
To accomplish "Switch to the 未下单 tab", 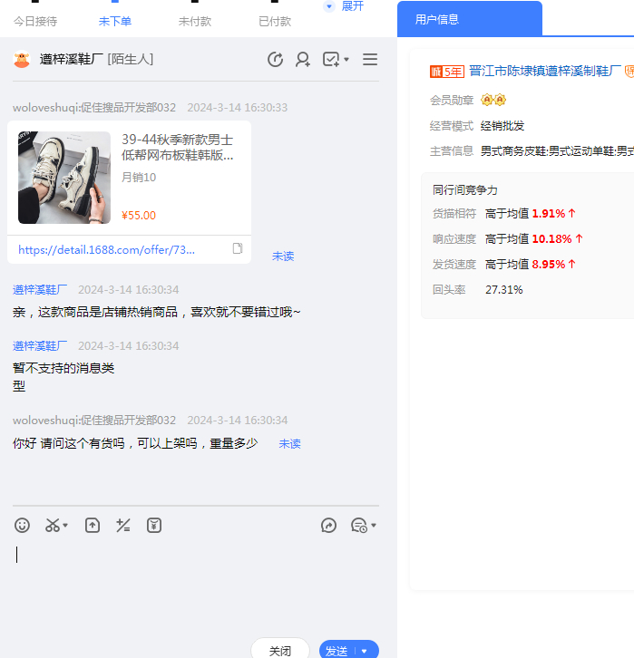I will point(115,21).
